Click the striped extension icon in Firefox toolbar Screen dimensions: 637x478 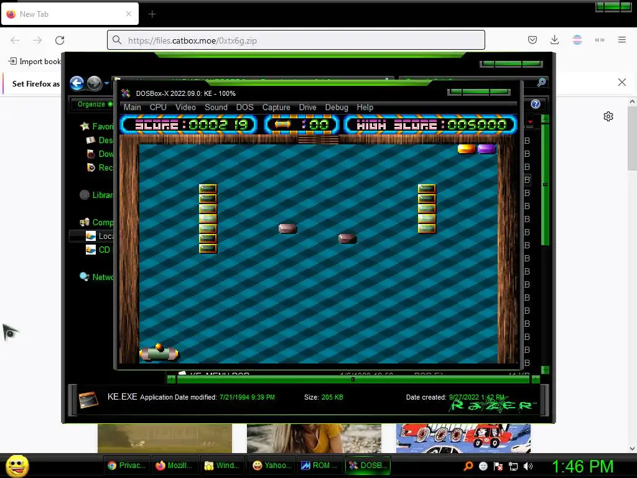coord(577,40)
